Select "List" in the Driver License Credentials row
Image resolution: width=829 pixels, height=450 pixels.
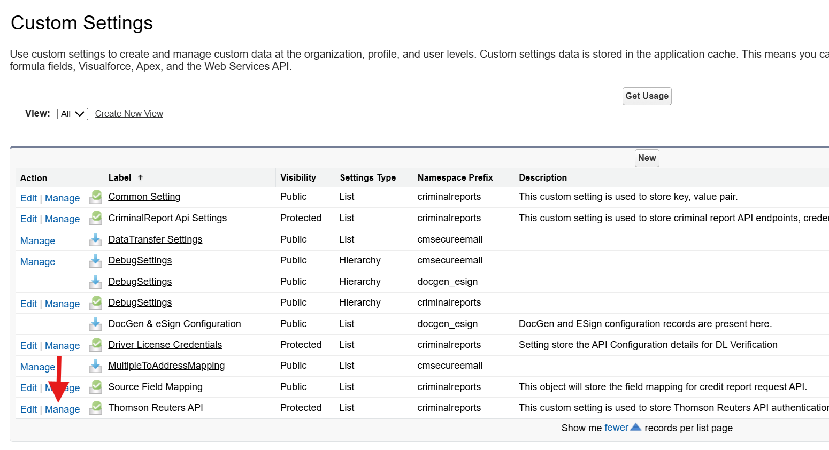pos(347,345)
